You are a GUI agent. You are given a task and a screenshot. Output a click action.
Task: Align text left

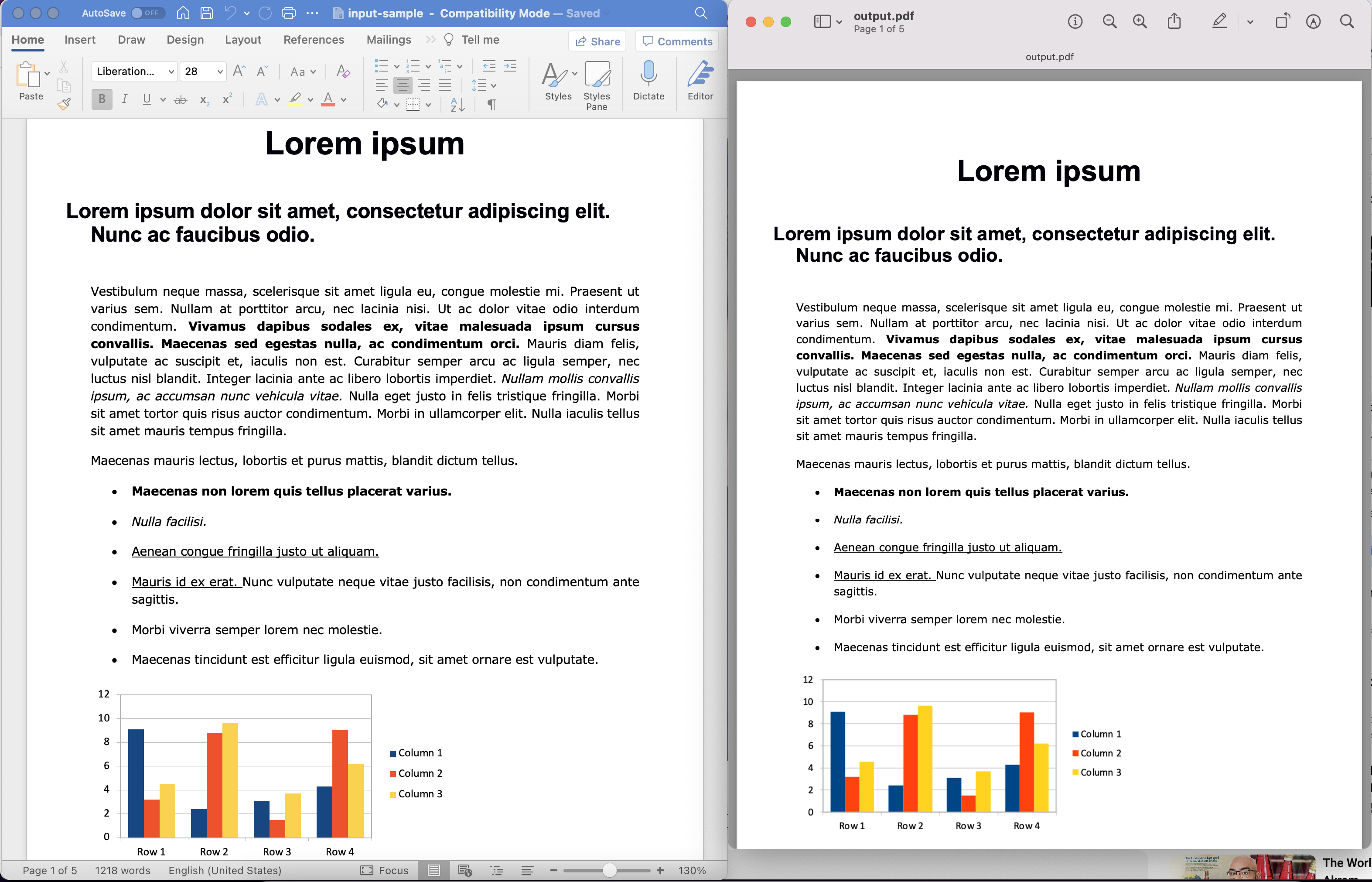[x=381, y=85]
